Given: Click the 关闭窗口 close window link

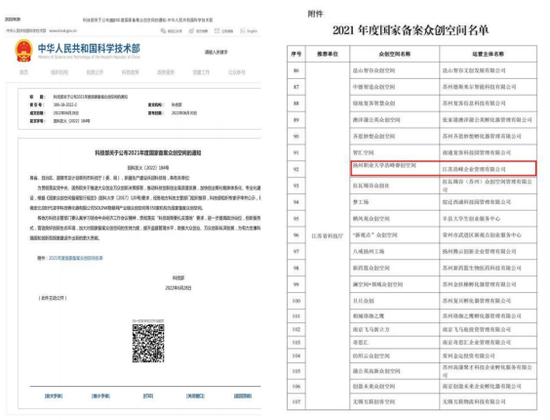Looking at the screenshot, I should 195,397.
